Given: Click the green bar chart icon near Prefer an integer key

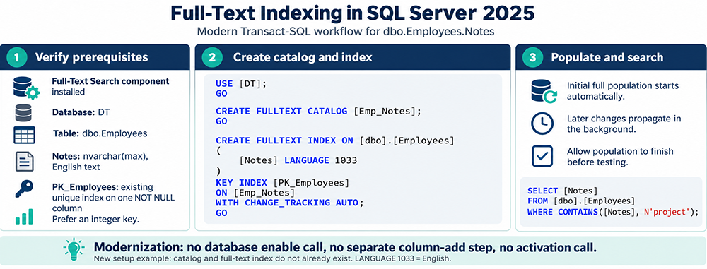Looking at the screenshot, I should coord(24,216).
